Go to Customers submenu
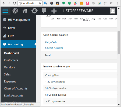121x107 pixels. click(x=11, y=60)
